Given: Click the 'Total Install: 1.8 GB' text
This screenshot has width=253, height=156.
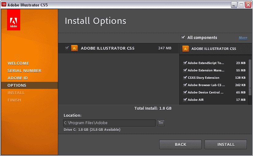Looking at the screenshot, I should pyautogui.click(x=153, y=108).
